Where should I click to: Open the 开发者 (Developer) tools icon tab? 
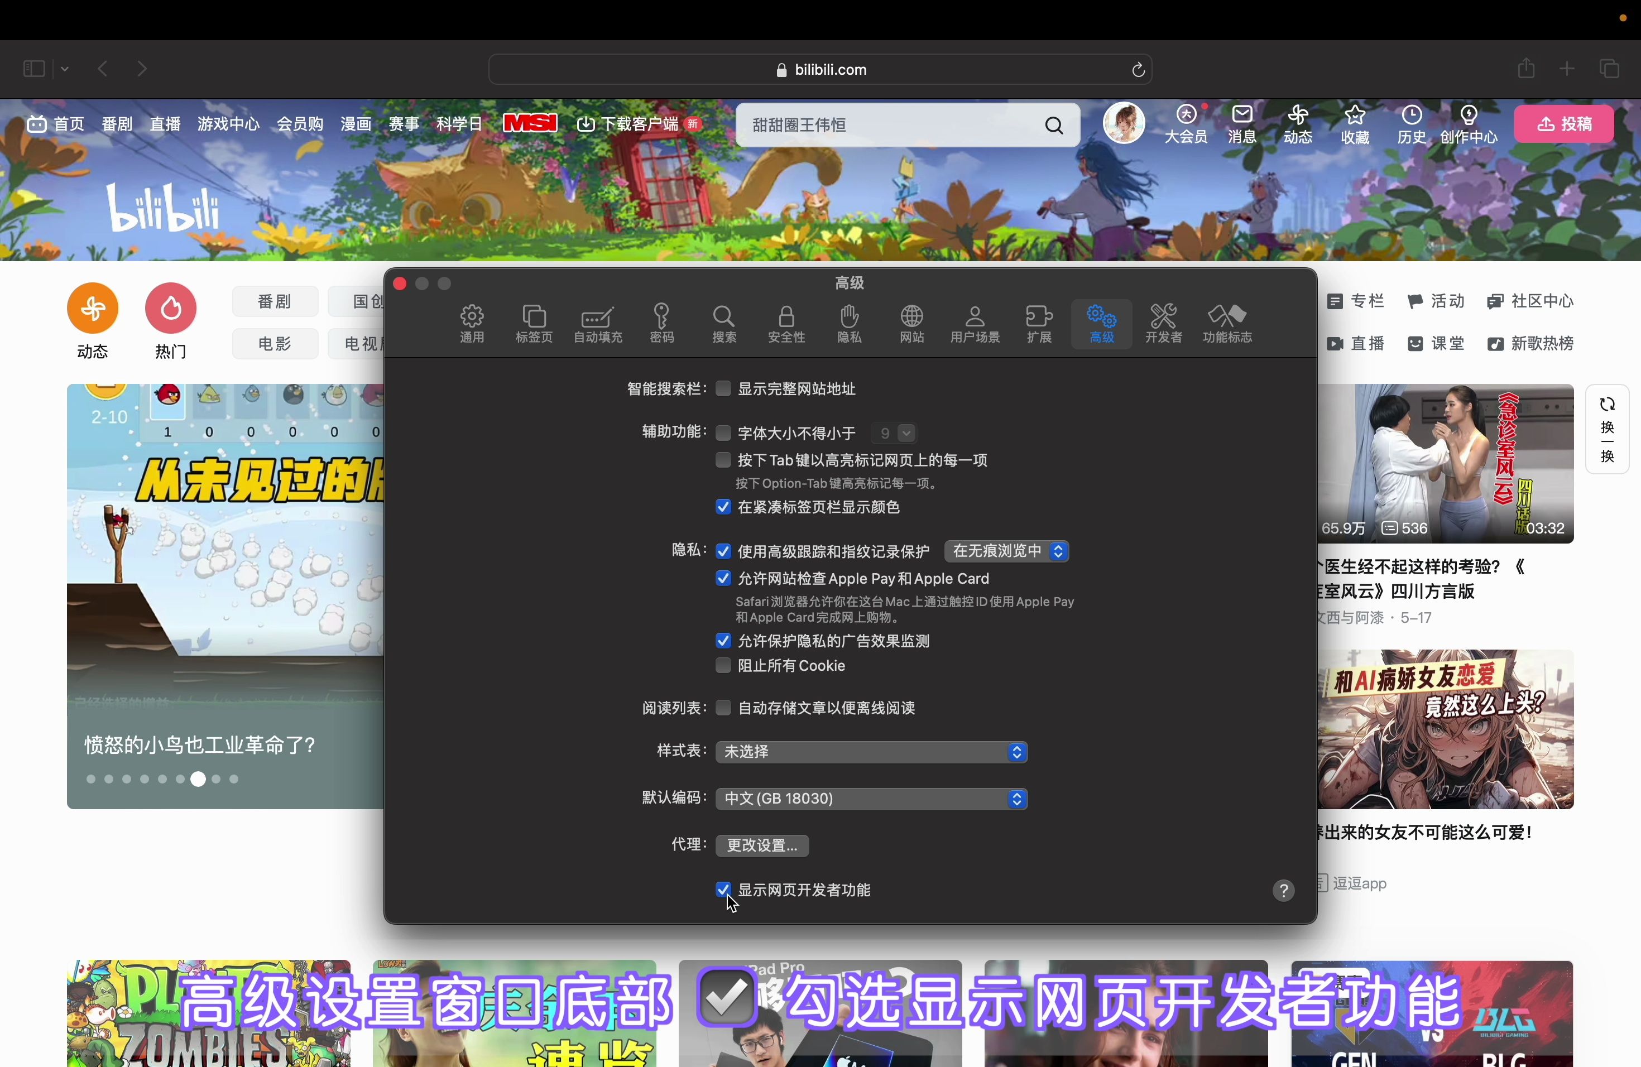point(1164,323)
